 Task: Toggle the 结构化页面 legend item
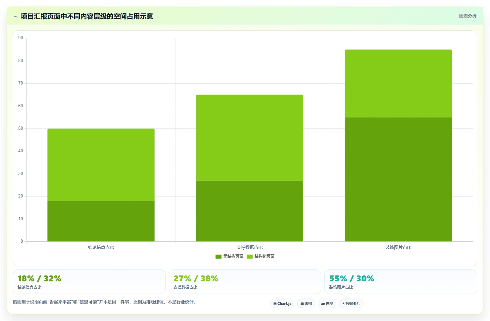(x=261, y=256)
